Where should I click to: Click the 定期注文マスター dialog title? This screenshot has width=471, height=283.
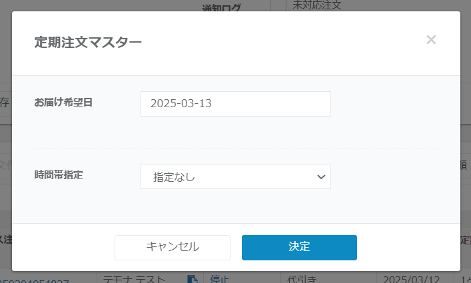click(88, 43)
